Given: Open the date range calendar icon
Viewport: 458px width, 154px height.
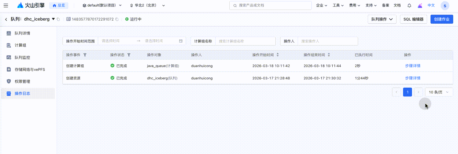Looking at the screenshot, I should coord(181,41).
